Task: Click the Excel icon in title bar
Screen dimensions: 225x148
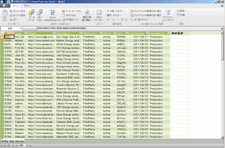Action: (9, 2)
